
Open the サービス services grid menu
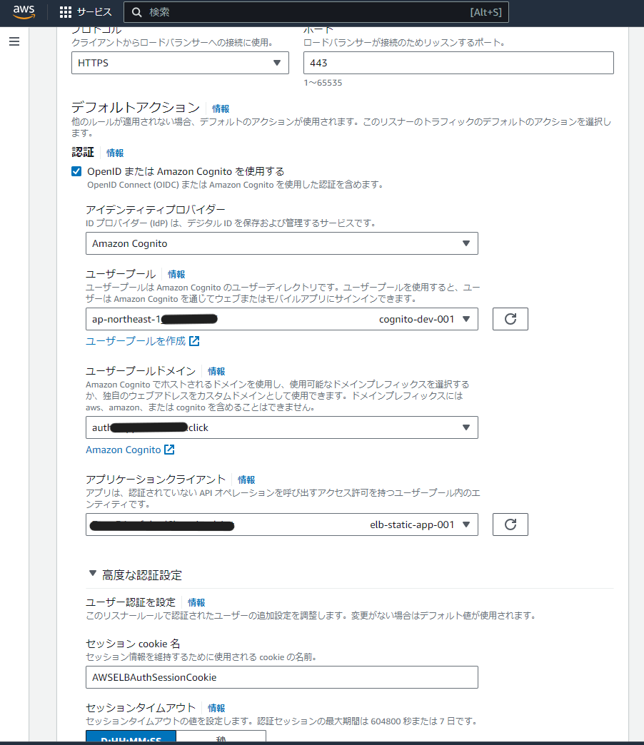(x=86, y=12)
